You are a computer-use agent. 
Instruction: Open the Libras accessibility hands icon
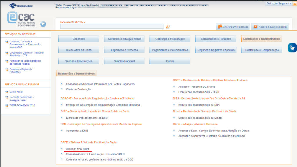click(x=292, y=48)
